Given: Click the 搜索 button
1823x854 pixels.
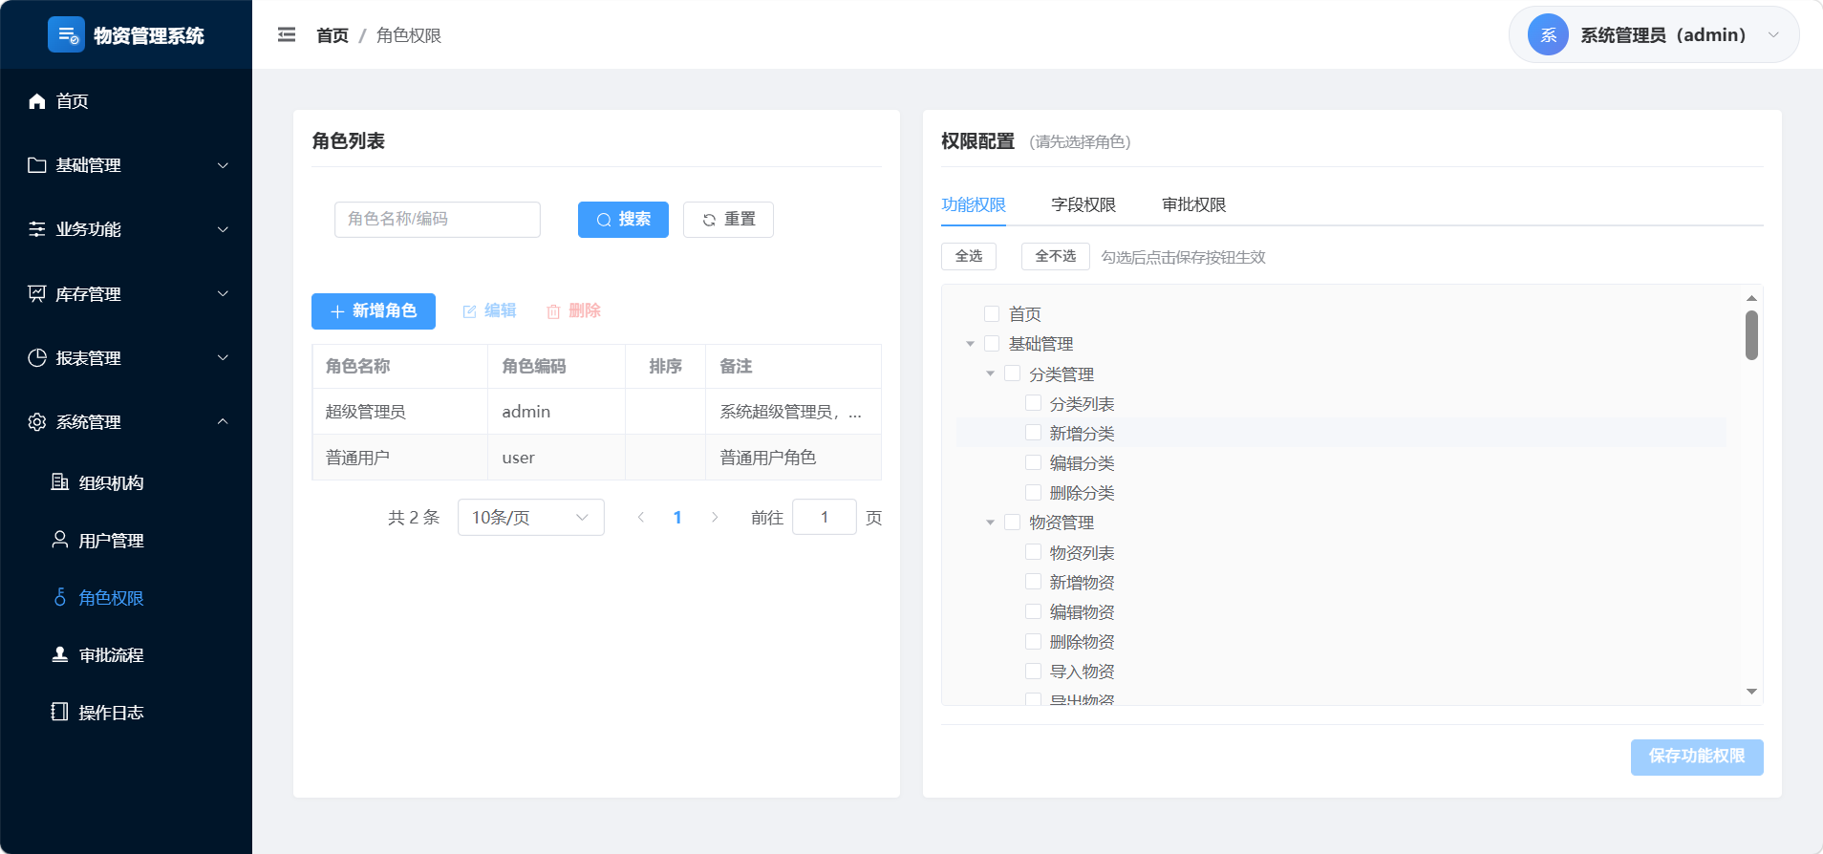Looking at the screenshot, I should [623, 220].
